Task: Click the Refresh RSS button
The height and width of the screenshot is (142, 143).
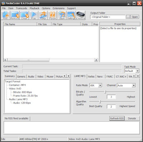Action: pos(117,119)
